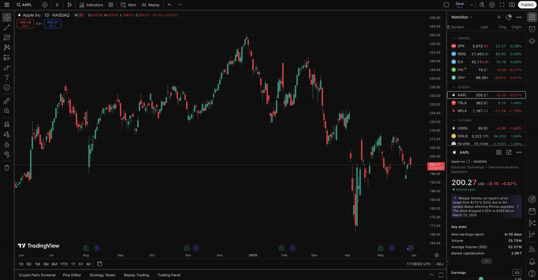Toggle stay in drawing mode

pos(7,134)
